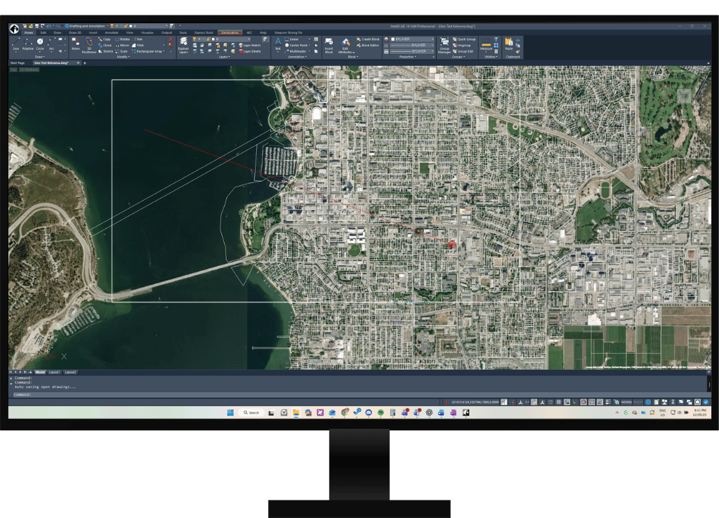The image size is (719, 518).
Task: Click the Insert Block icon
Action: [329, 45]
